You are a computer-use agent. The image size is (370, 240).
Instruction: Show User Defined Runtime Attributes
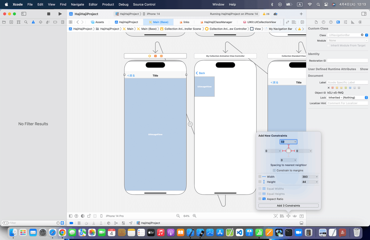tap(364, 69)
